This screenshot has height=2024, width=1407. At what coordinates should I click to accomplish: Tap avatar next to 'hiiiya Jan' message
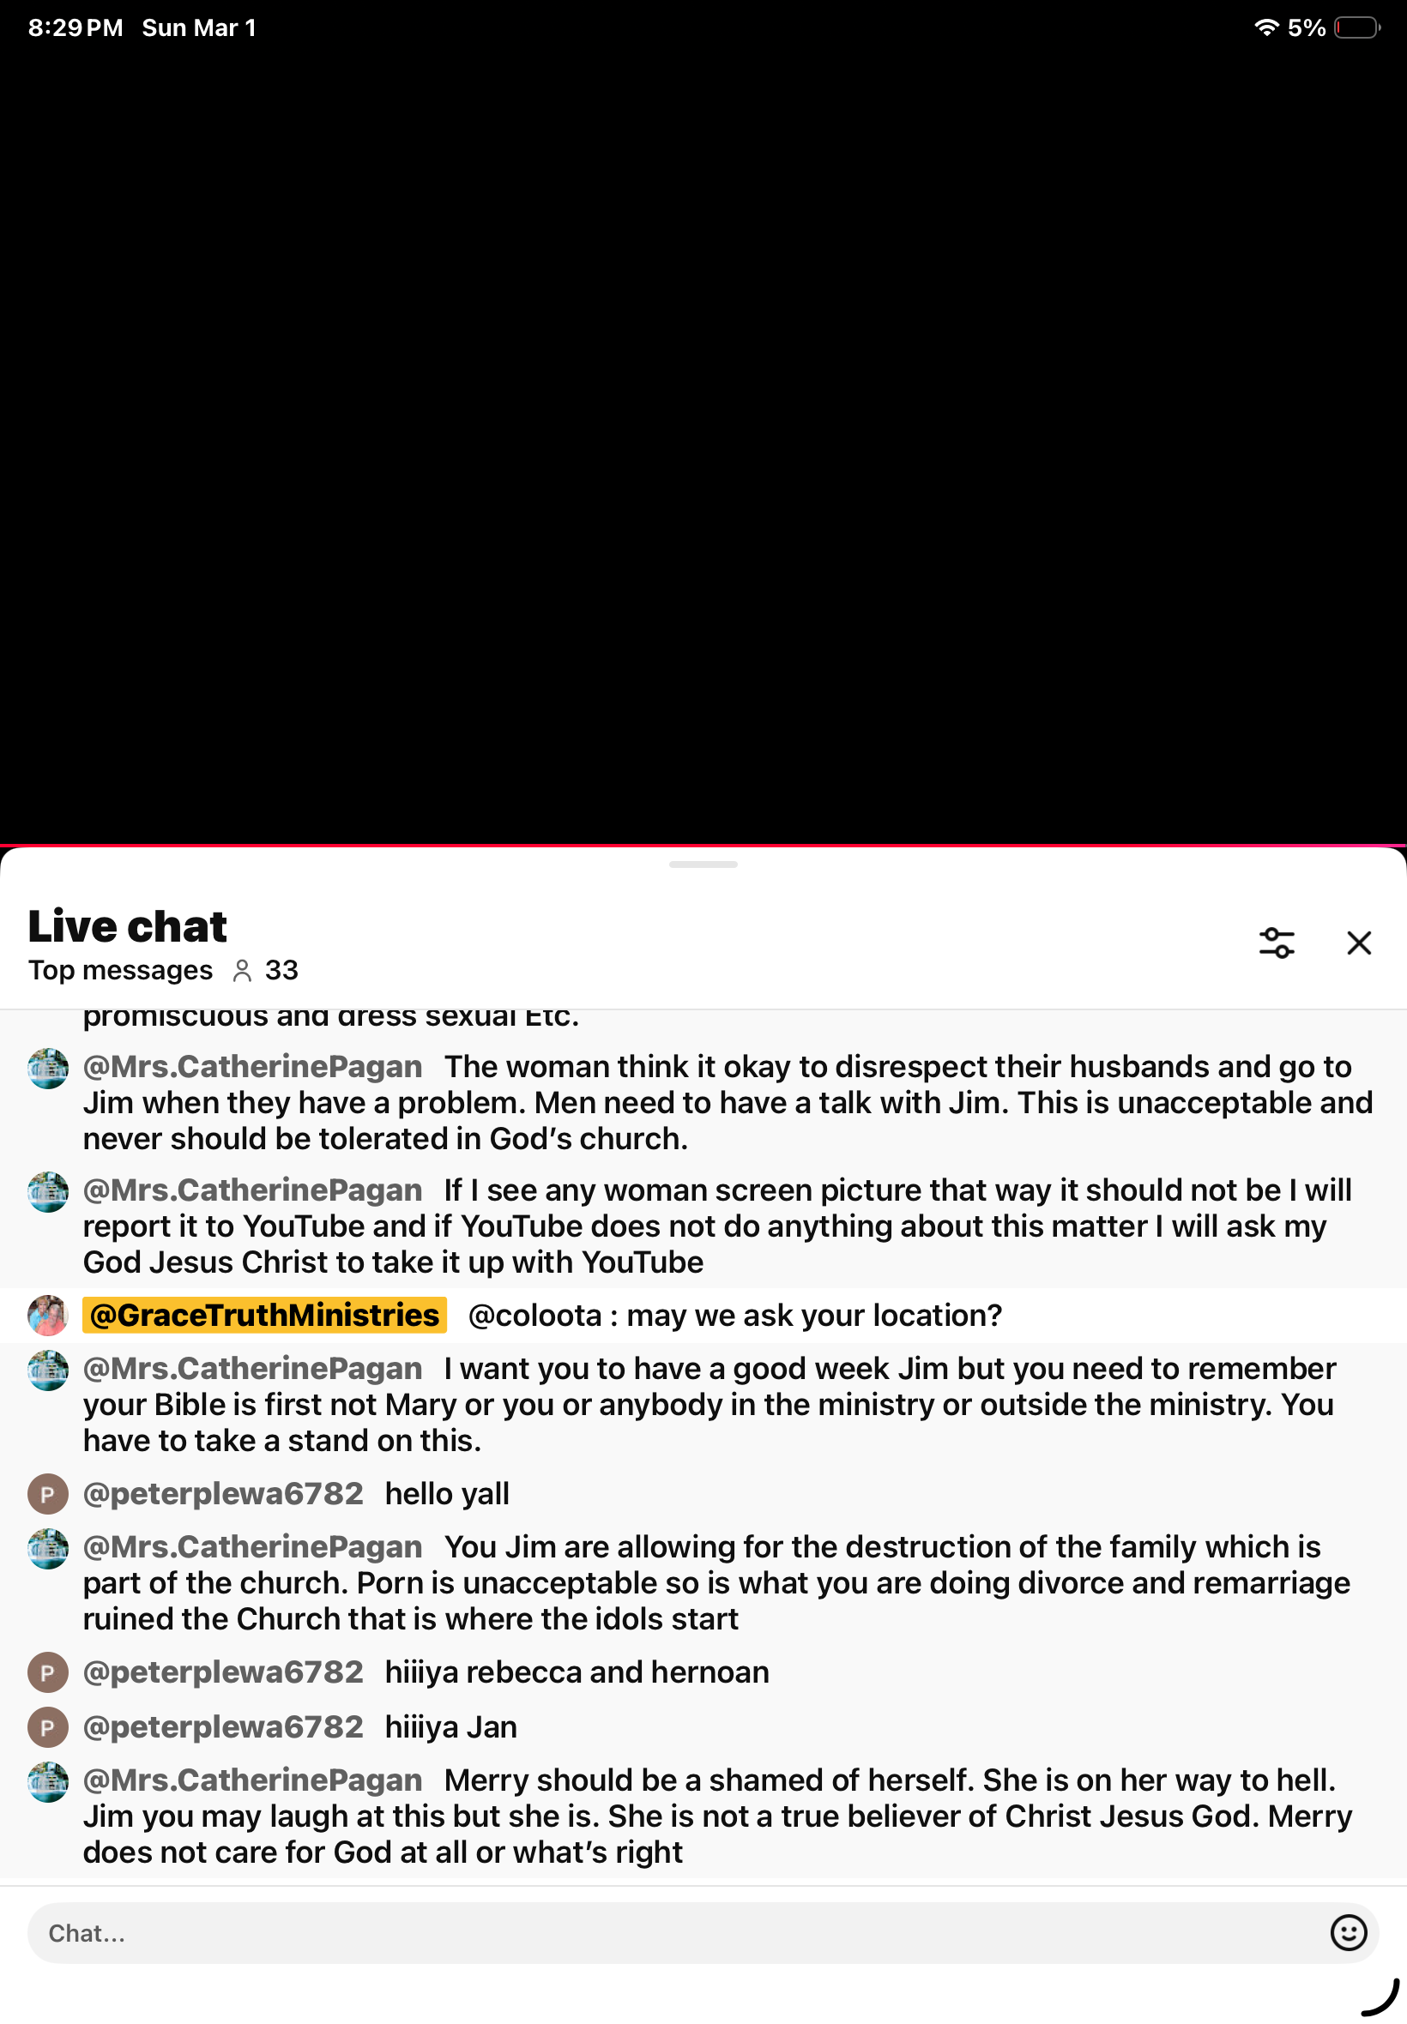(47, 1727)
